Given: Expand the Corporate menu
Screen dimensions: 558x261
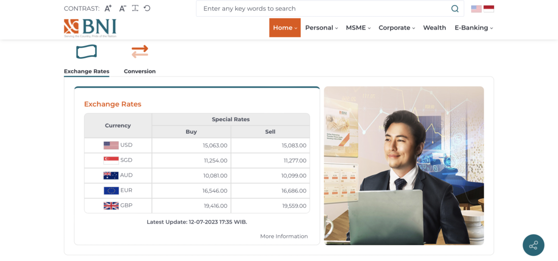Looking at the screenshot, I should (397, 28).
